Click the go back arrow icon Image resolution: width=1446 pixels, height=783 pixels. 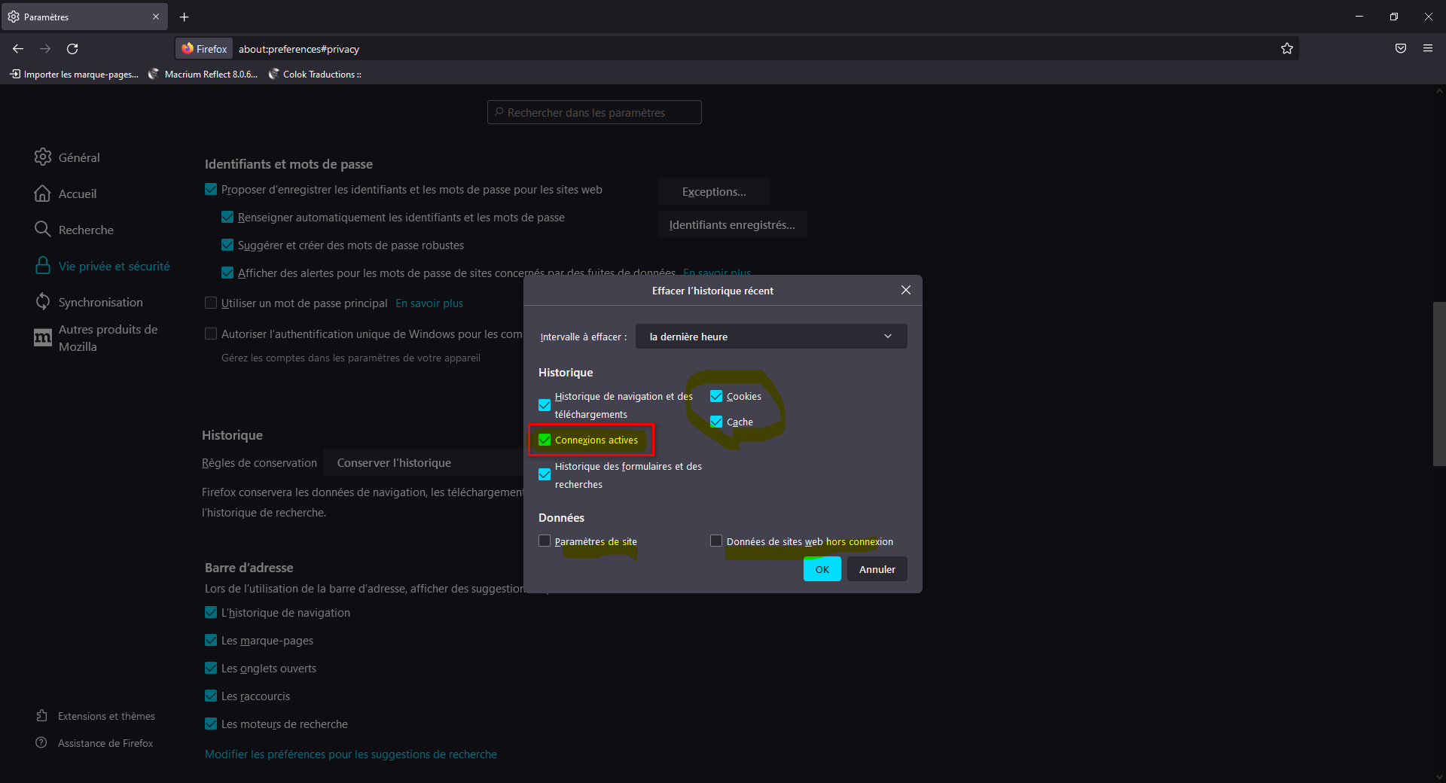point(18,49)
